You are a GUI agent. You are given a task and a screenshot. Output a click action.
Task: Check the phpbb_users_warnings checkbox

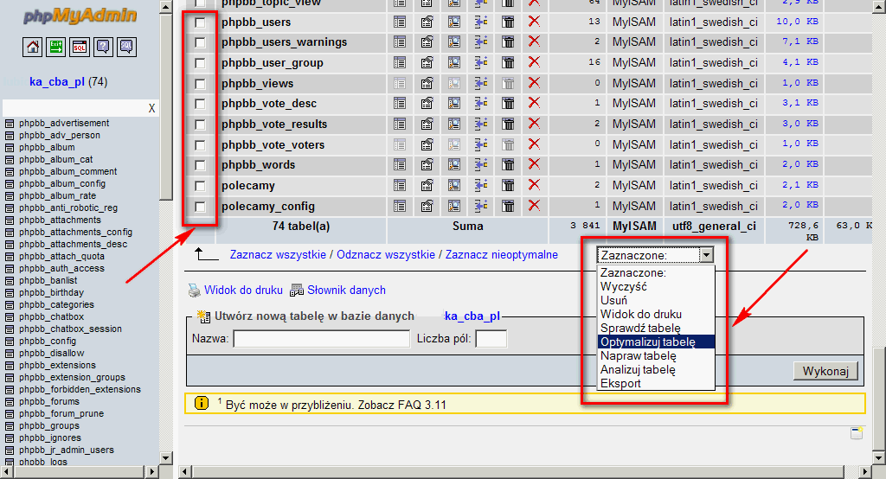point(200,42)
